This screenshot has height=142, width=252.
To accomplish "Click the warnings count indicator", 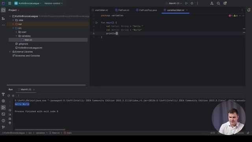I will coord(235,16).
